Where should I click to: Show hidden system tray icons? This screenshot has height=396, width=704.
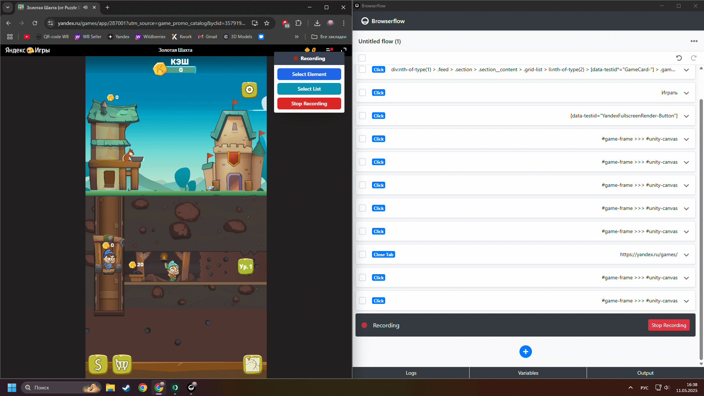[x=630, y=388]
